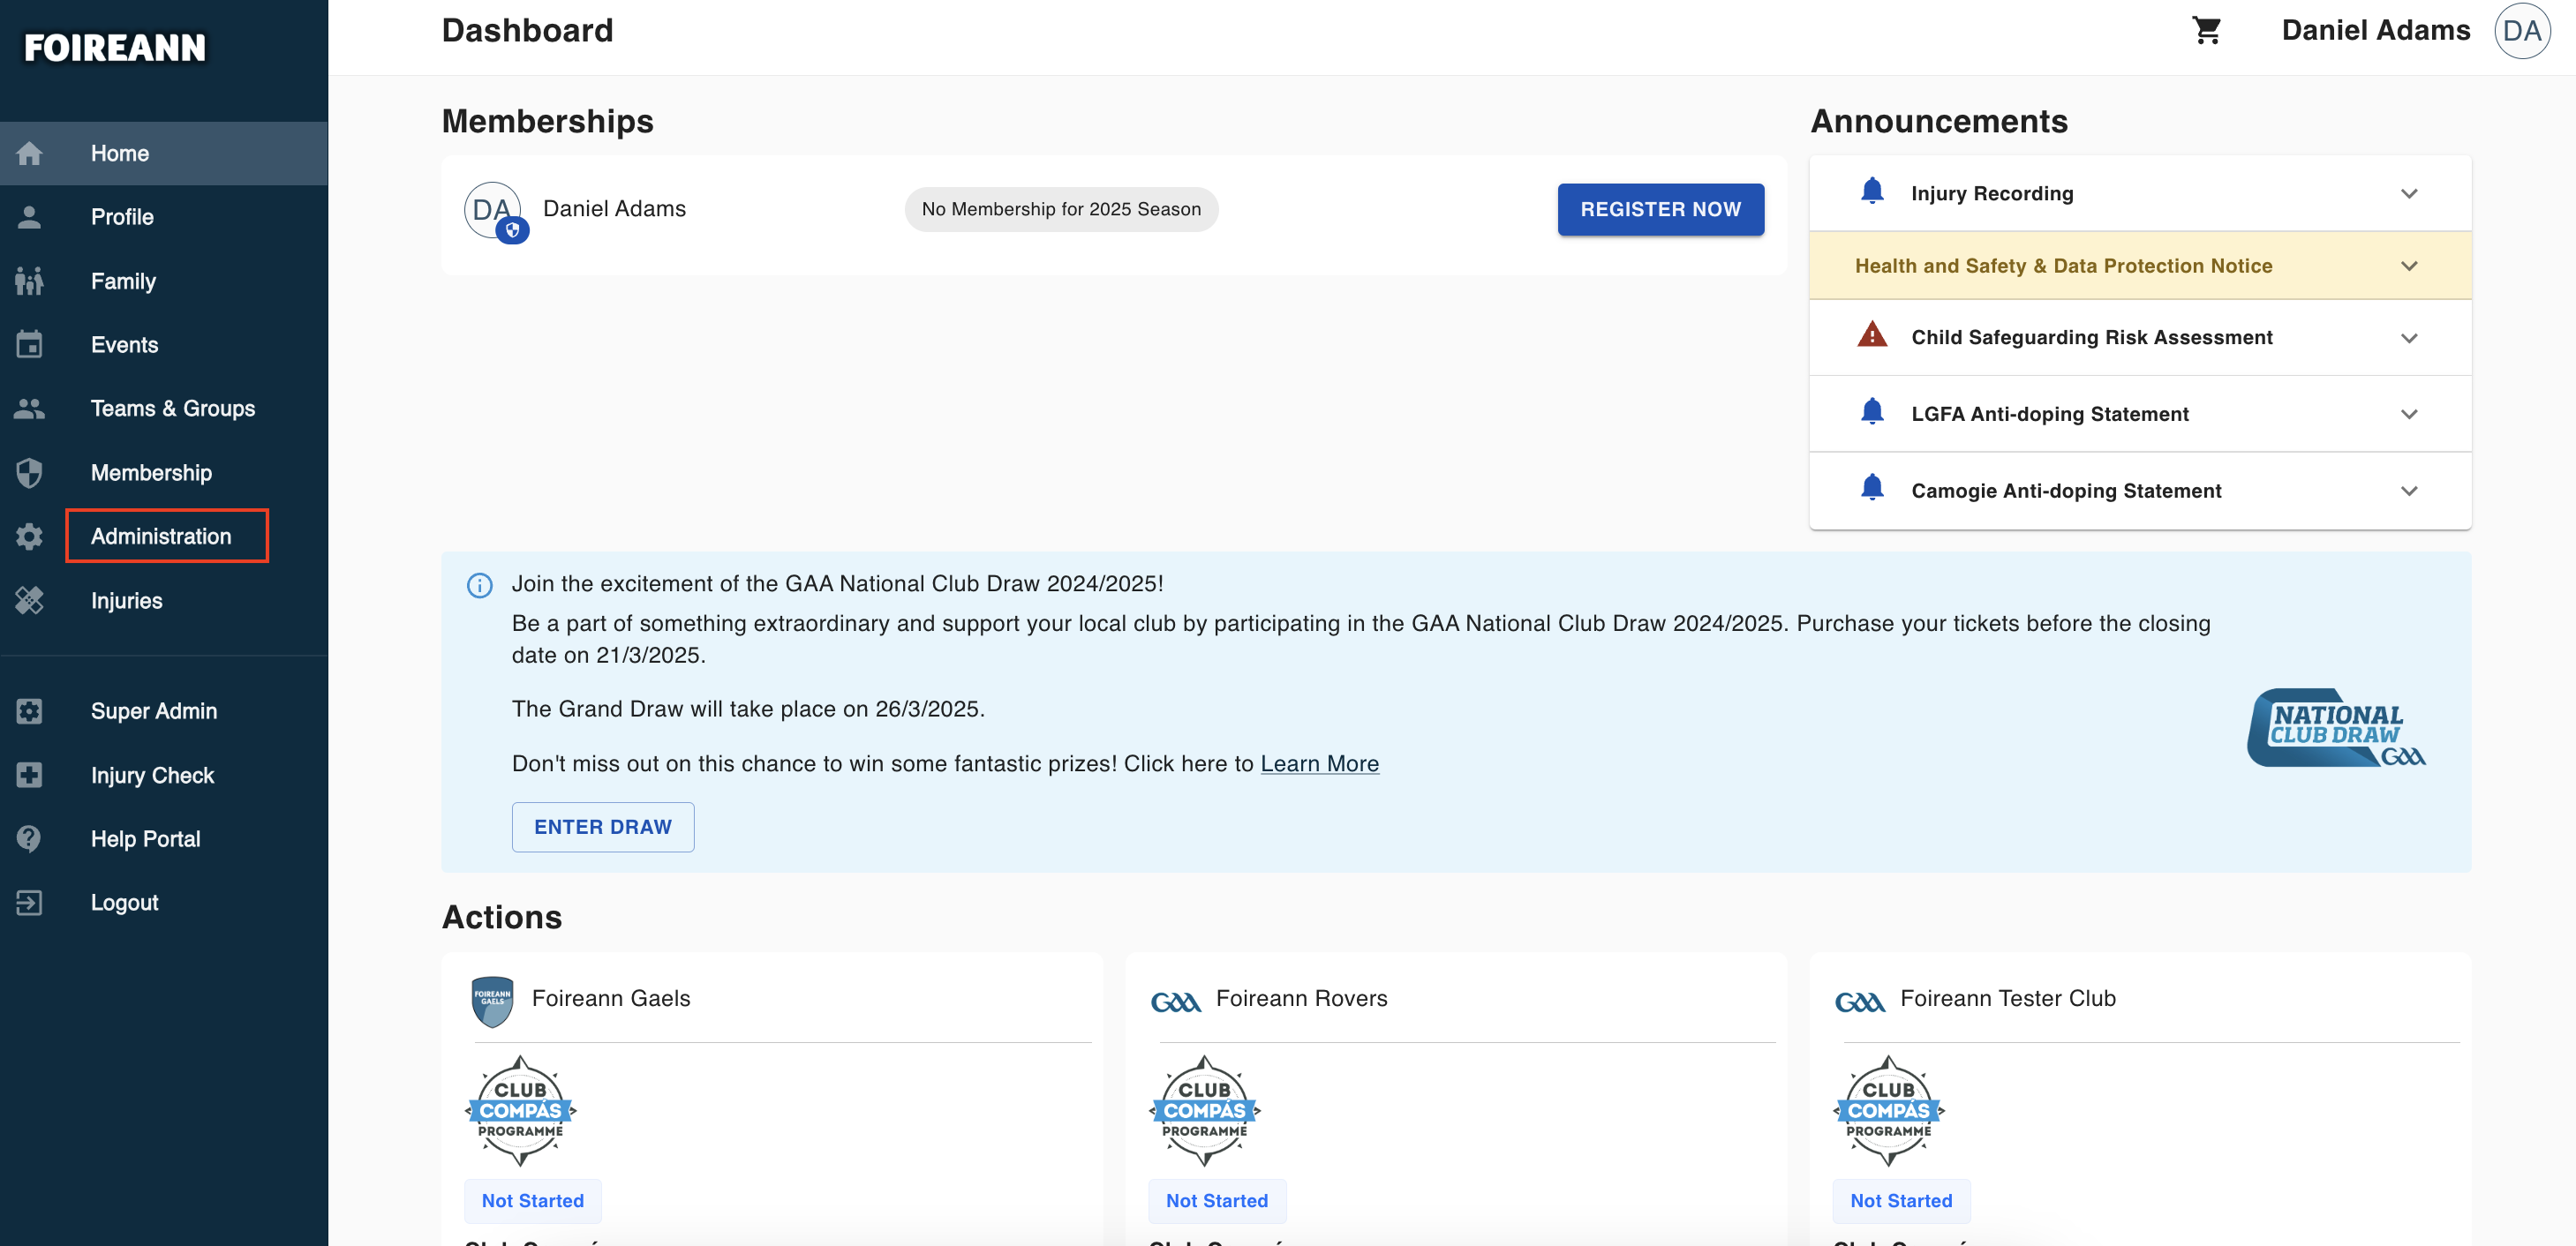Click the DA user avatar in header
2576x1246 pixels.
click(2522, 31)
